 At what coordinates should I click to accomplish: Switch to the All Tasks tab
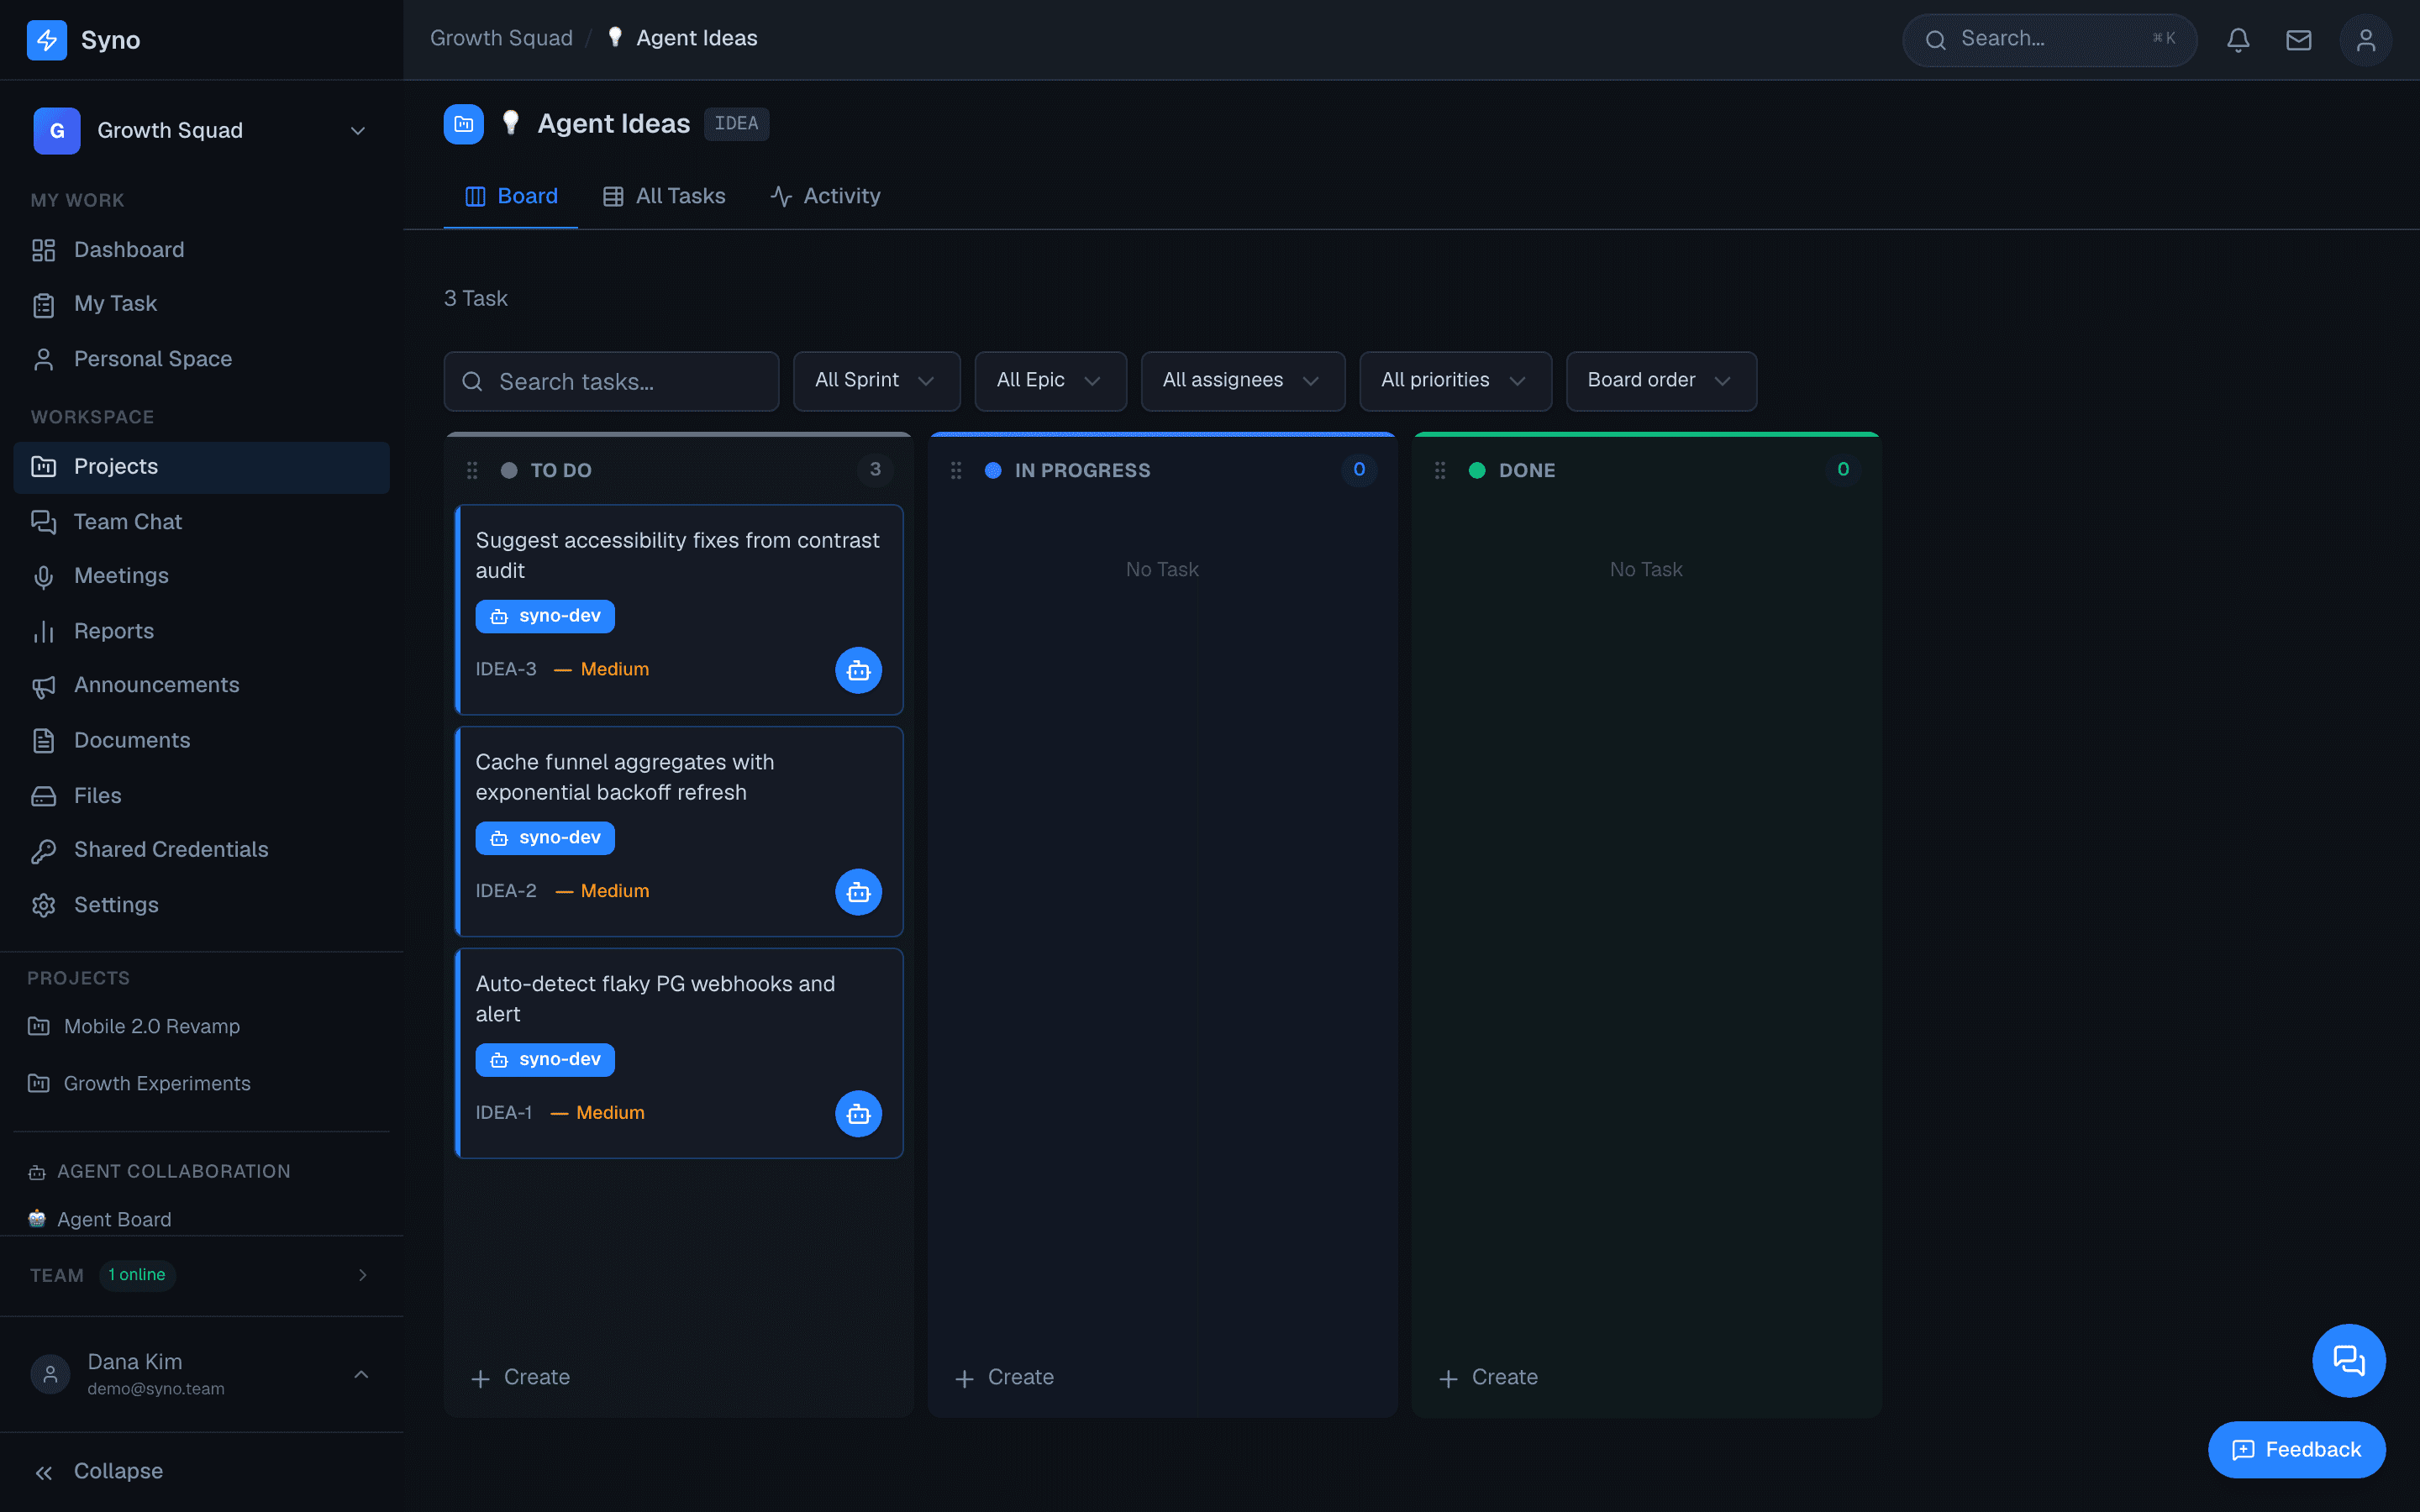[664, 197]
